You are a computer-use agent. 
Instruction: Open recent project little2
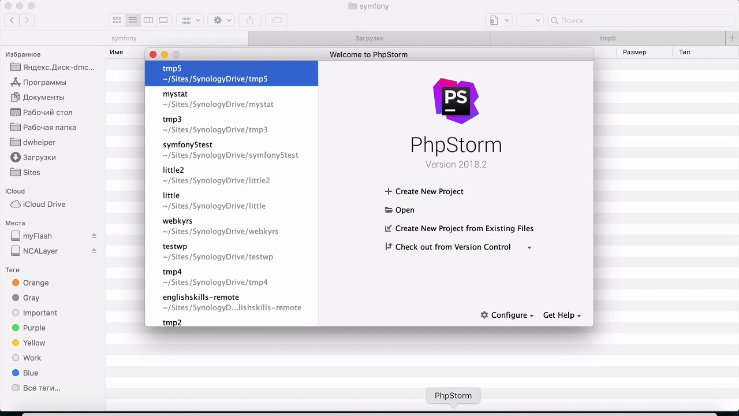pos(232,175)
